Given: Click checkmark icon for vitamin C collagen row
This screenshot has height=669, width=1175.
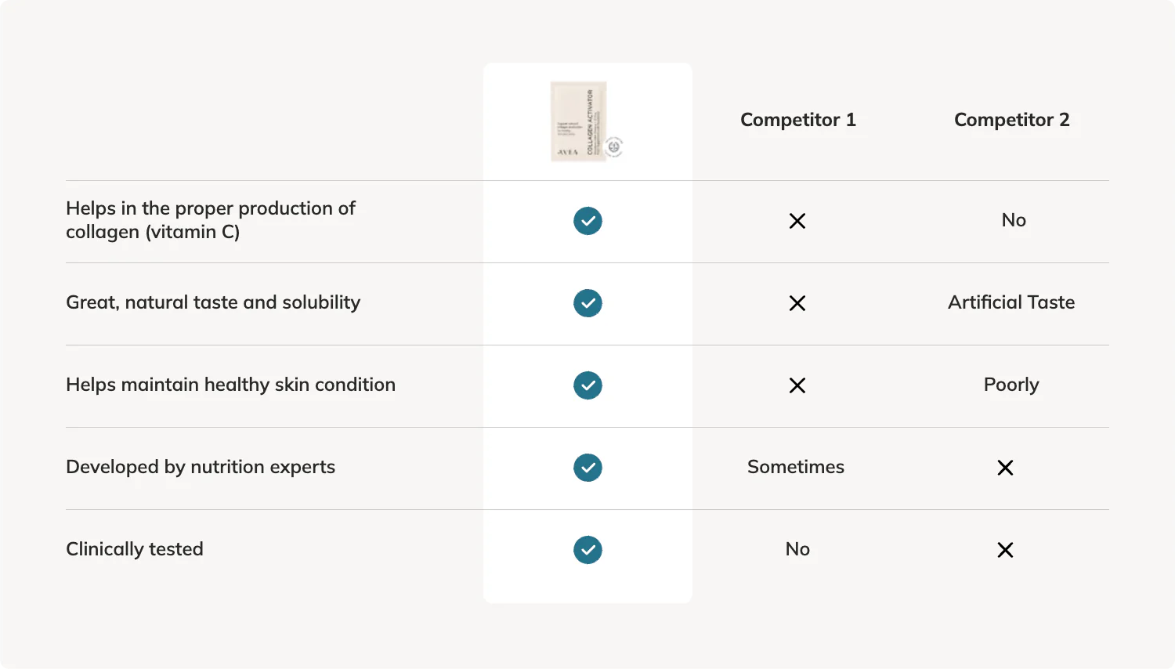Looking at the screenshot, I should 587,221.
